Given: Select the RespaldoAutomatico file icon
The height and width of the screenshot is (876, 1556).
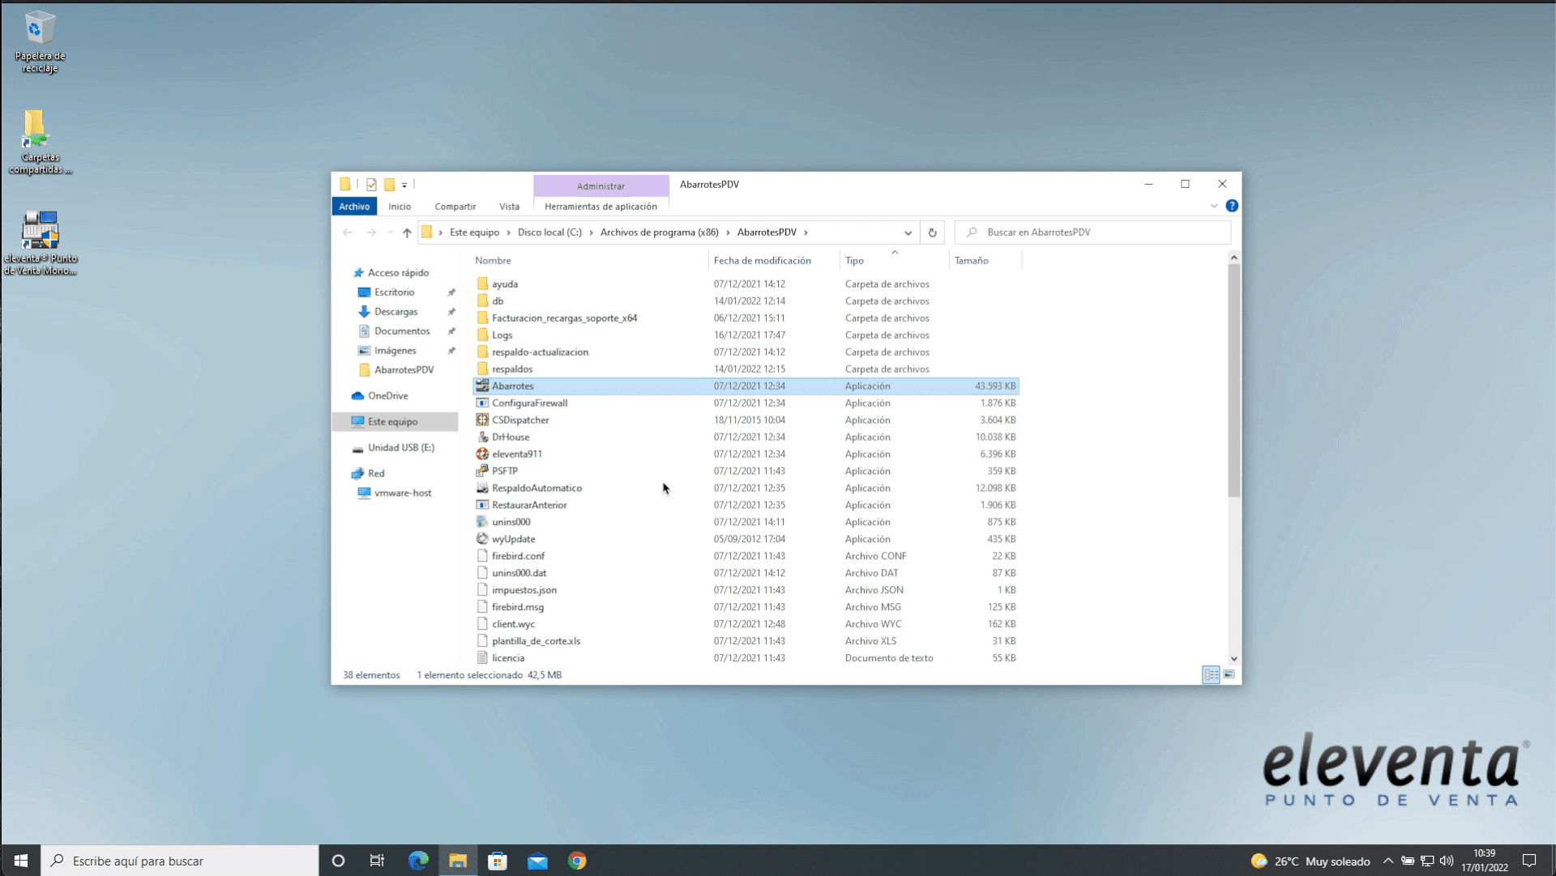Looking at the screenshot, I should [482, 488].
